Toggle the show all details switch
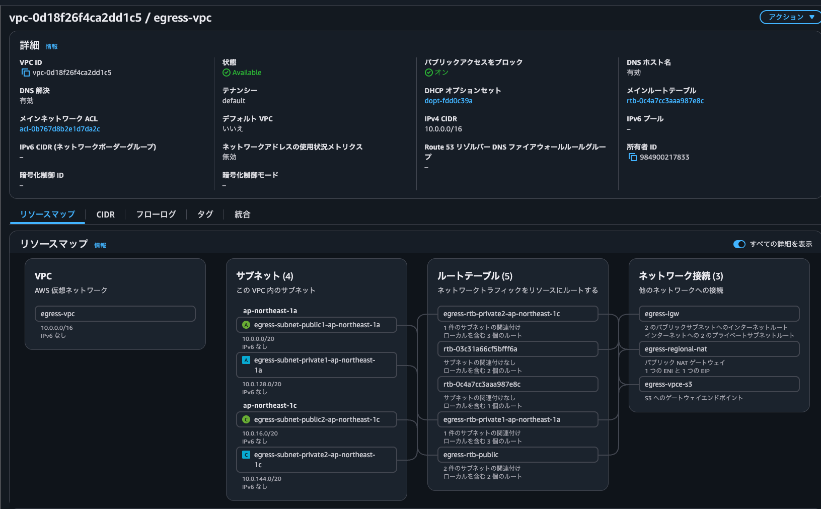 pyautogui.click(x=739, y=244)
